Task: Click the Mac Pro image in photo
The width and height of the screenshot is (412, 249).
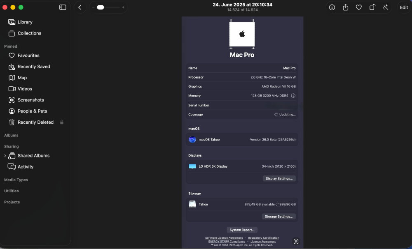Action: [x=242, y=34]
